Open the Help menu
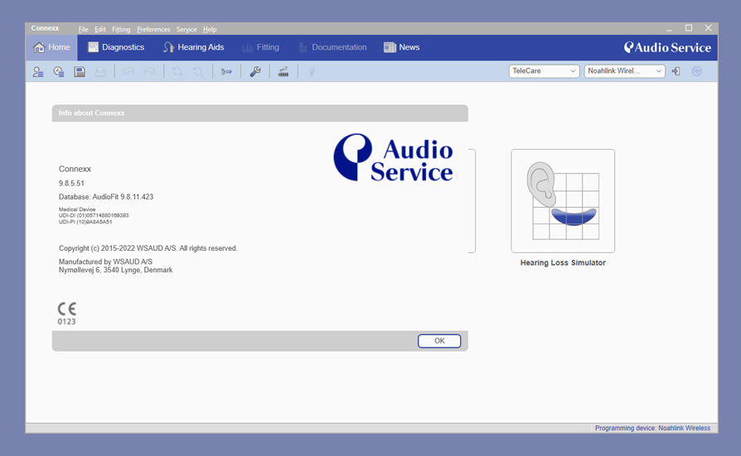The image size is (741, 456). 210,29
